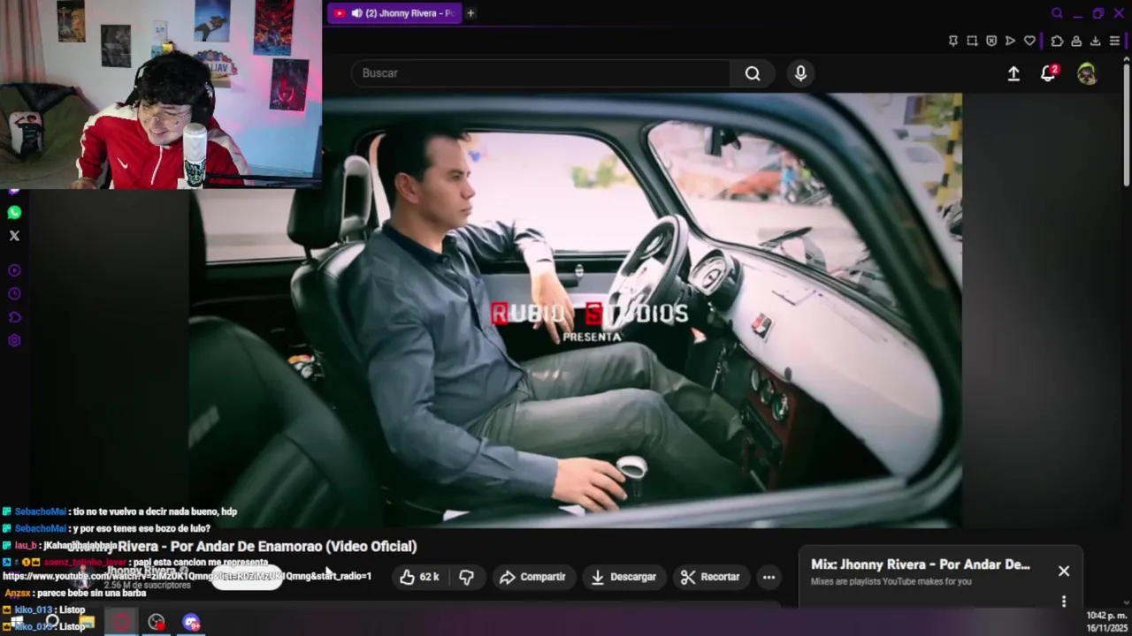Open WhatsApp in the browser sidebar
This screenshot has width=1132, height=636.
(14, 212)
